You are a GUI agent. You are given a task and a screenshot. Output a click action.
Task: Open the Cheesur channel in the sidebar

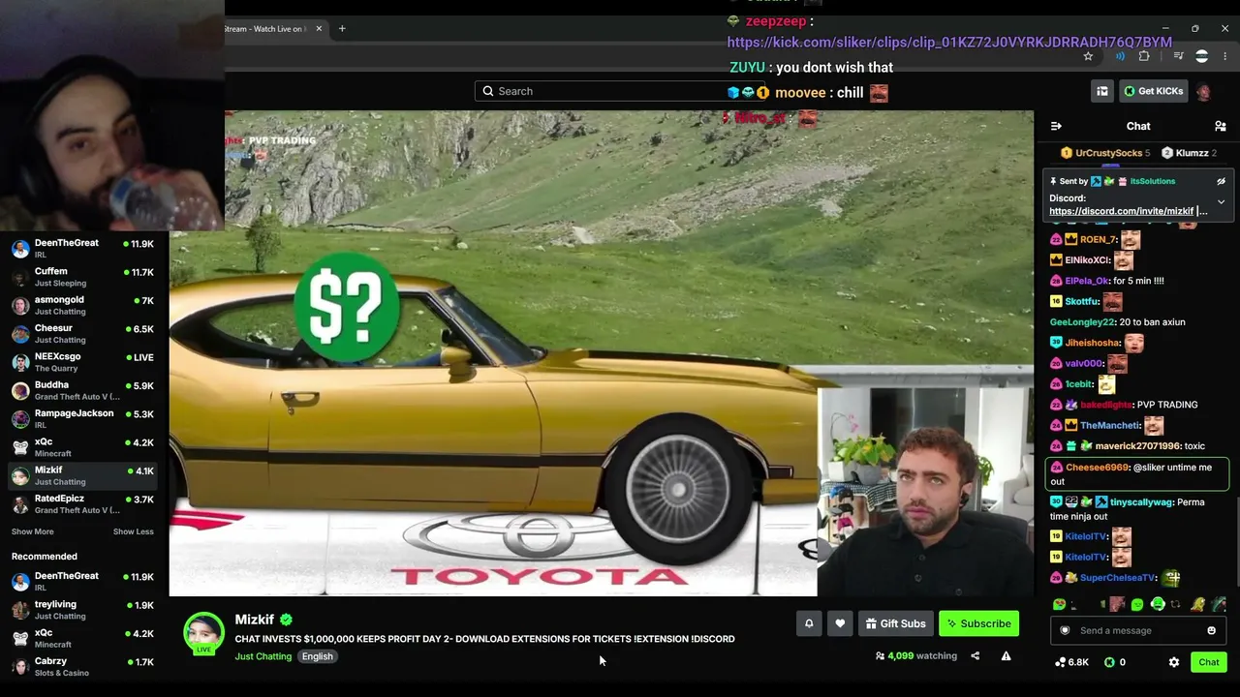(x=83, y=333)
